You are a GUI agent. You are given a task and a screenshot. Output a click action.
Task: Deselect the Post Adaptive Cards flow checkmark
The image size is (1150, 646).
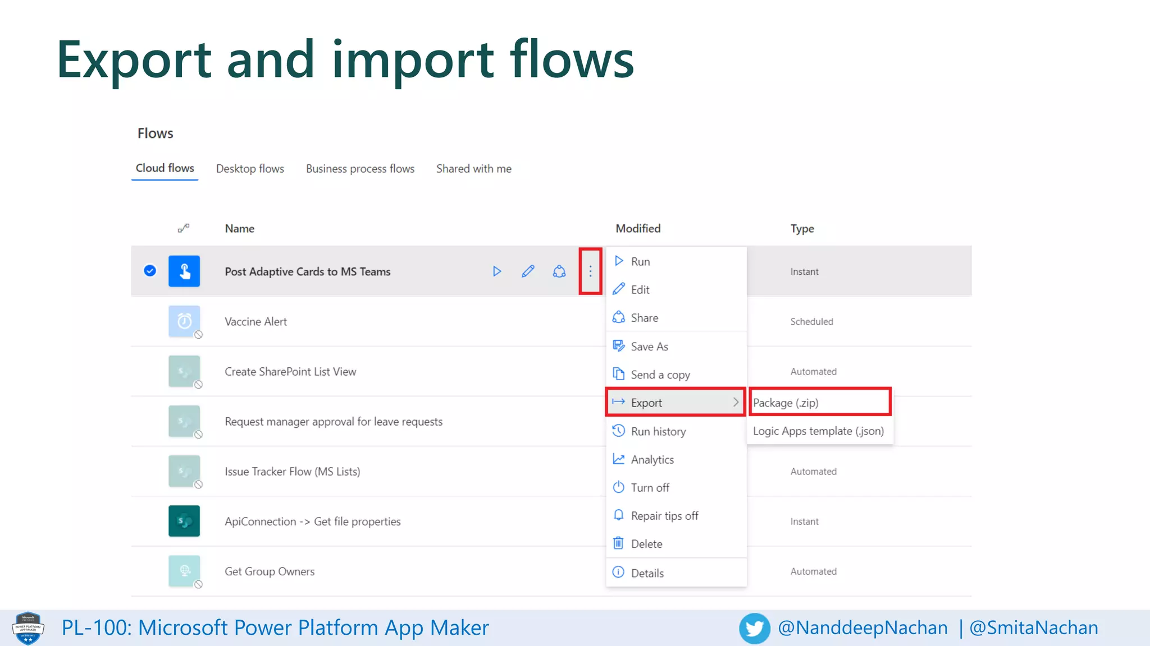[150, 271]
